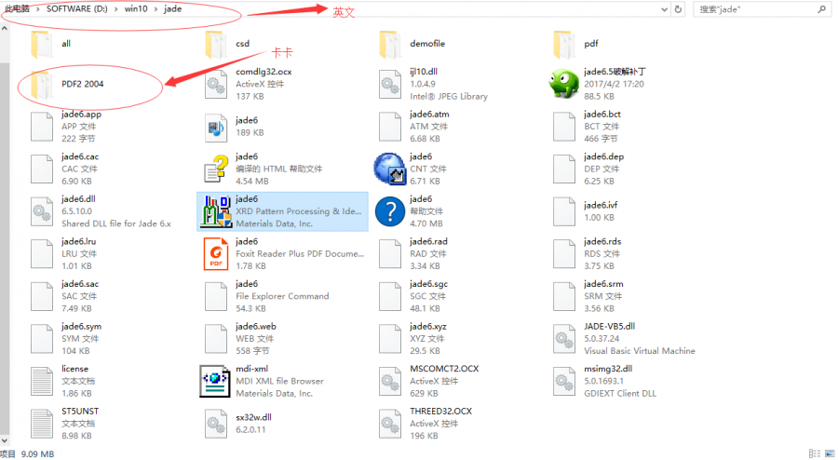Select the jade6.srm file name
Screen dimensions: 838x460
tap(603, 284)
